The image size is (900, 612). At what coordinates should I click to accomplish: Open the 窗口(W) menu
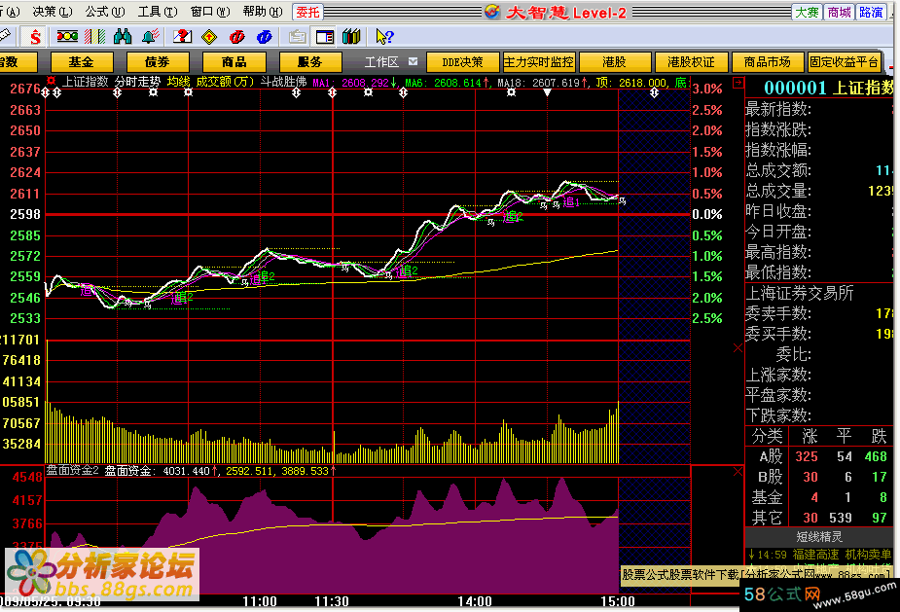[x=210, y=12]
